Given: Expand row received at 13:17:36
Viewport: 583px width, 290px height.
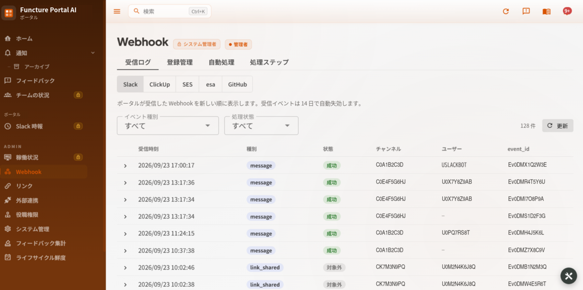Looking at the screenshot, I should (125, 182).
